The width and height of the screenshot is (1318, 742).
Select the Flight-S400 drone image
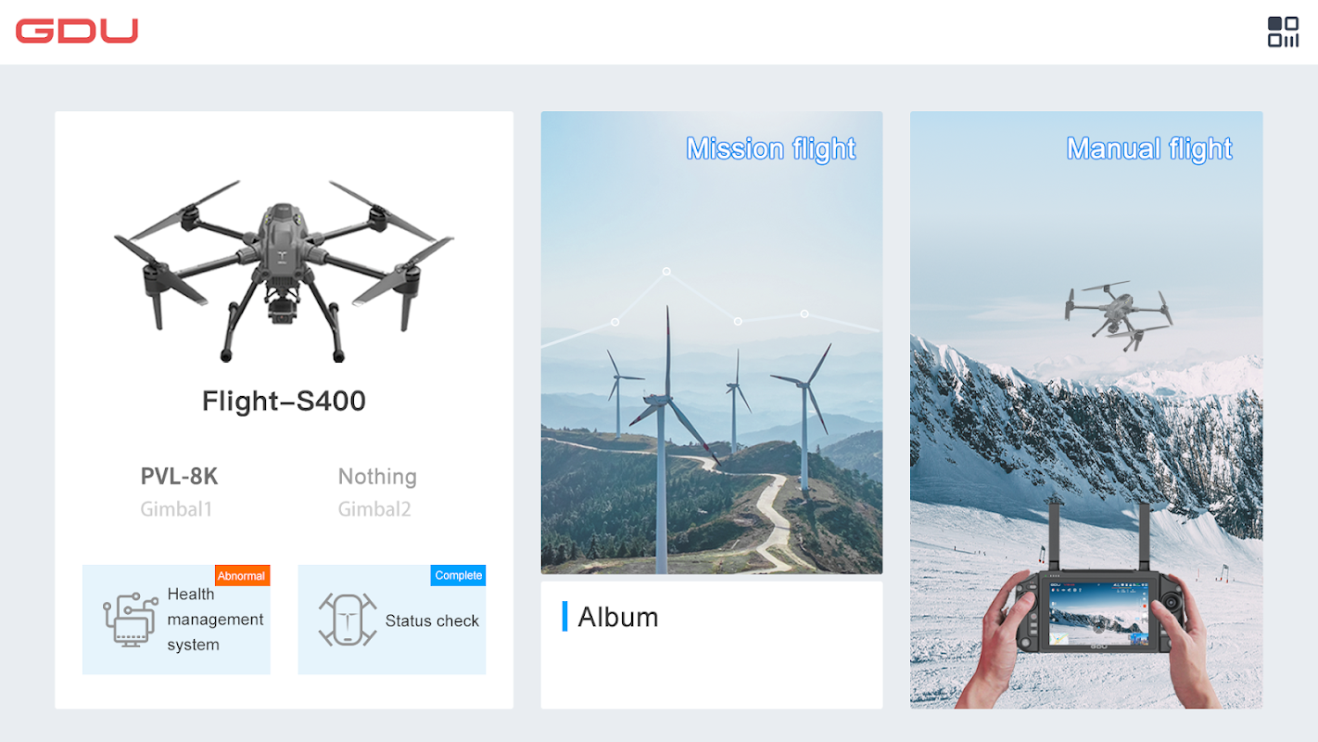(284, 270)
